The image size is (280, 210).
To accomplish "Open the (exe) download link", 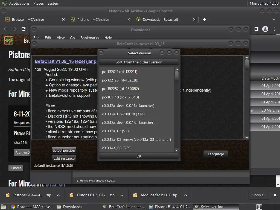I will (80, 61).
